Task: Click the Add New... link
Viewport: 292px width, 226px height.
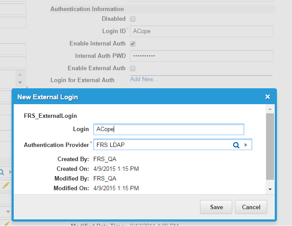Action: pyautogui.click(x=144, y=79)
